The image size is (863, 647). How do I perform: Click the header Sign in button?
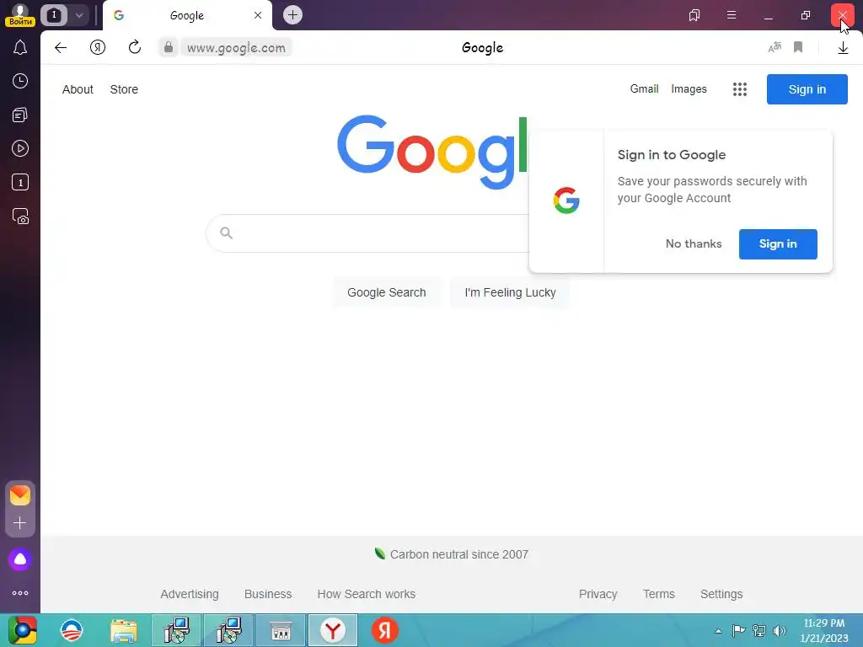tap(807, 89)
